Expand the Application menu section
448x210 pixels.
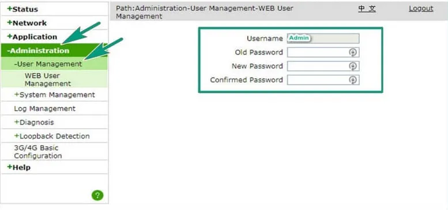[x=32, y=37]
